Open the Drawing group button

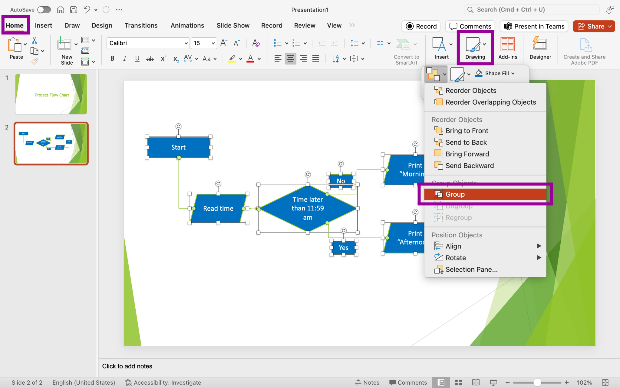[x=475, y=48]
